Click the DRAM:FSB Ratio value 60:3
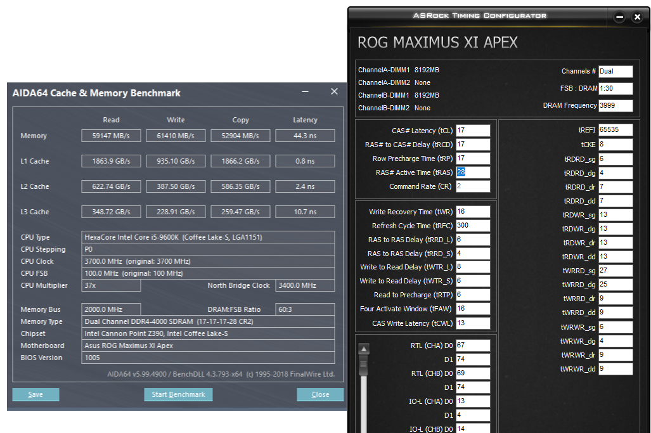Screen dimensions: 651x433 (305, 309)
